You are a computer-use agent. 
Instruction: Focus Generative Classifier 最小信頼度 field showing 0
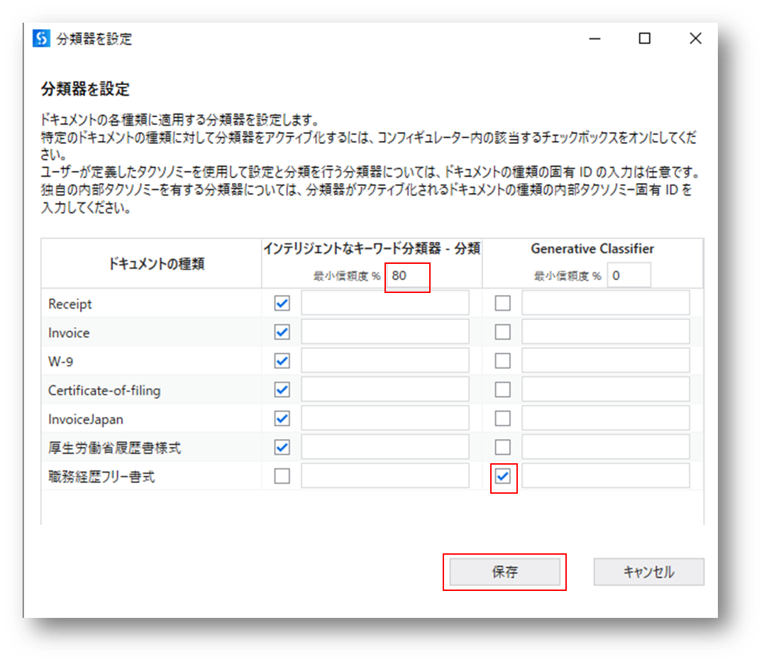point(629,276)
